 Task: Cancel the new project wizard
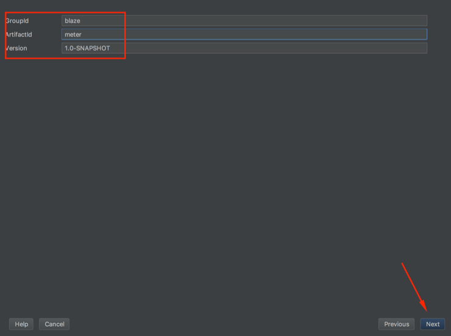tap(54, 324)
